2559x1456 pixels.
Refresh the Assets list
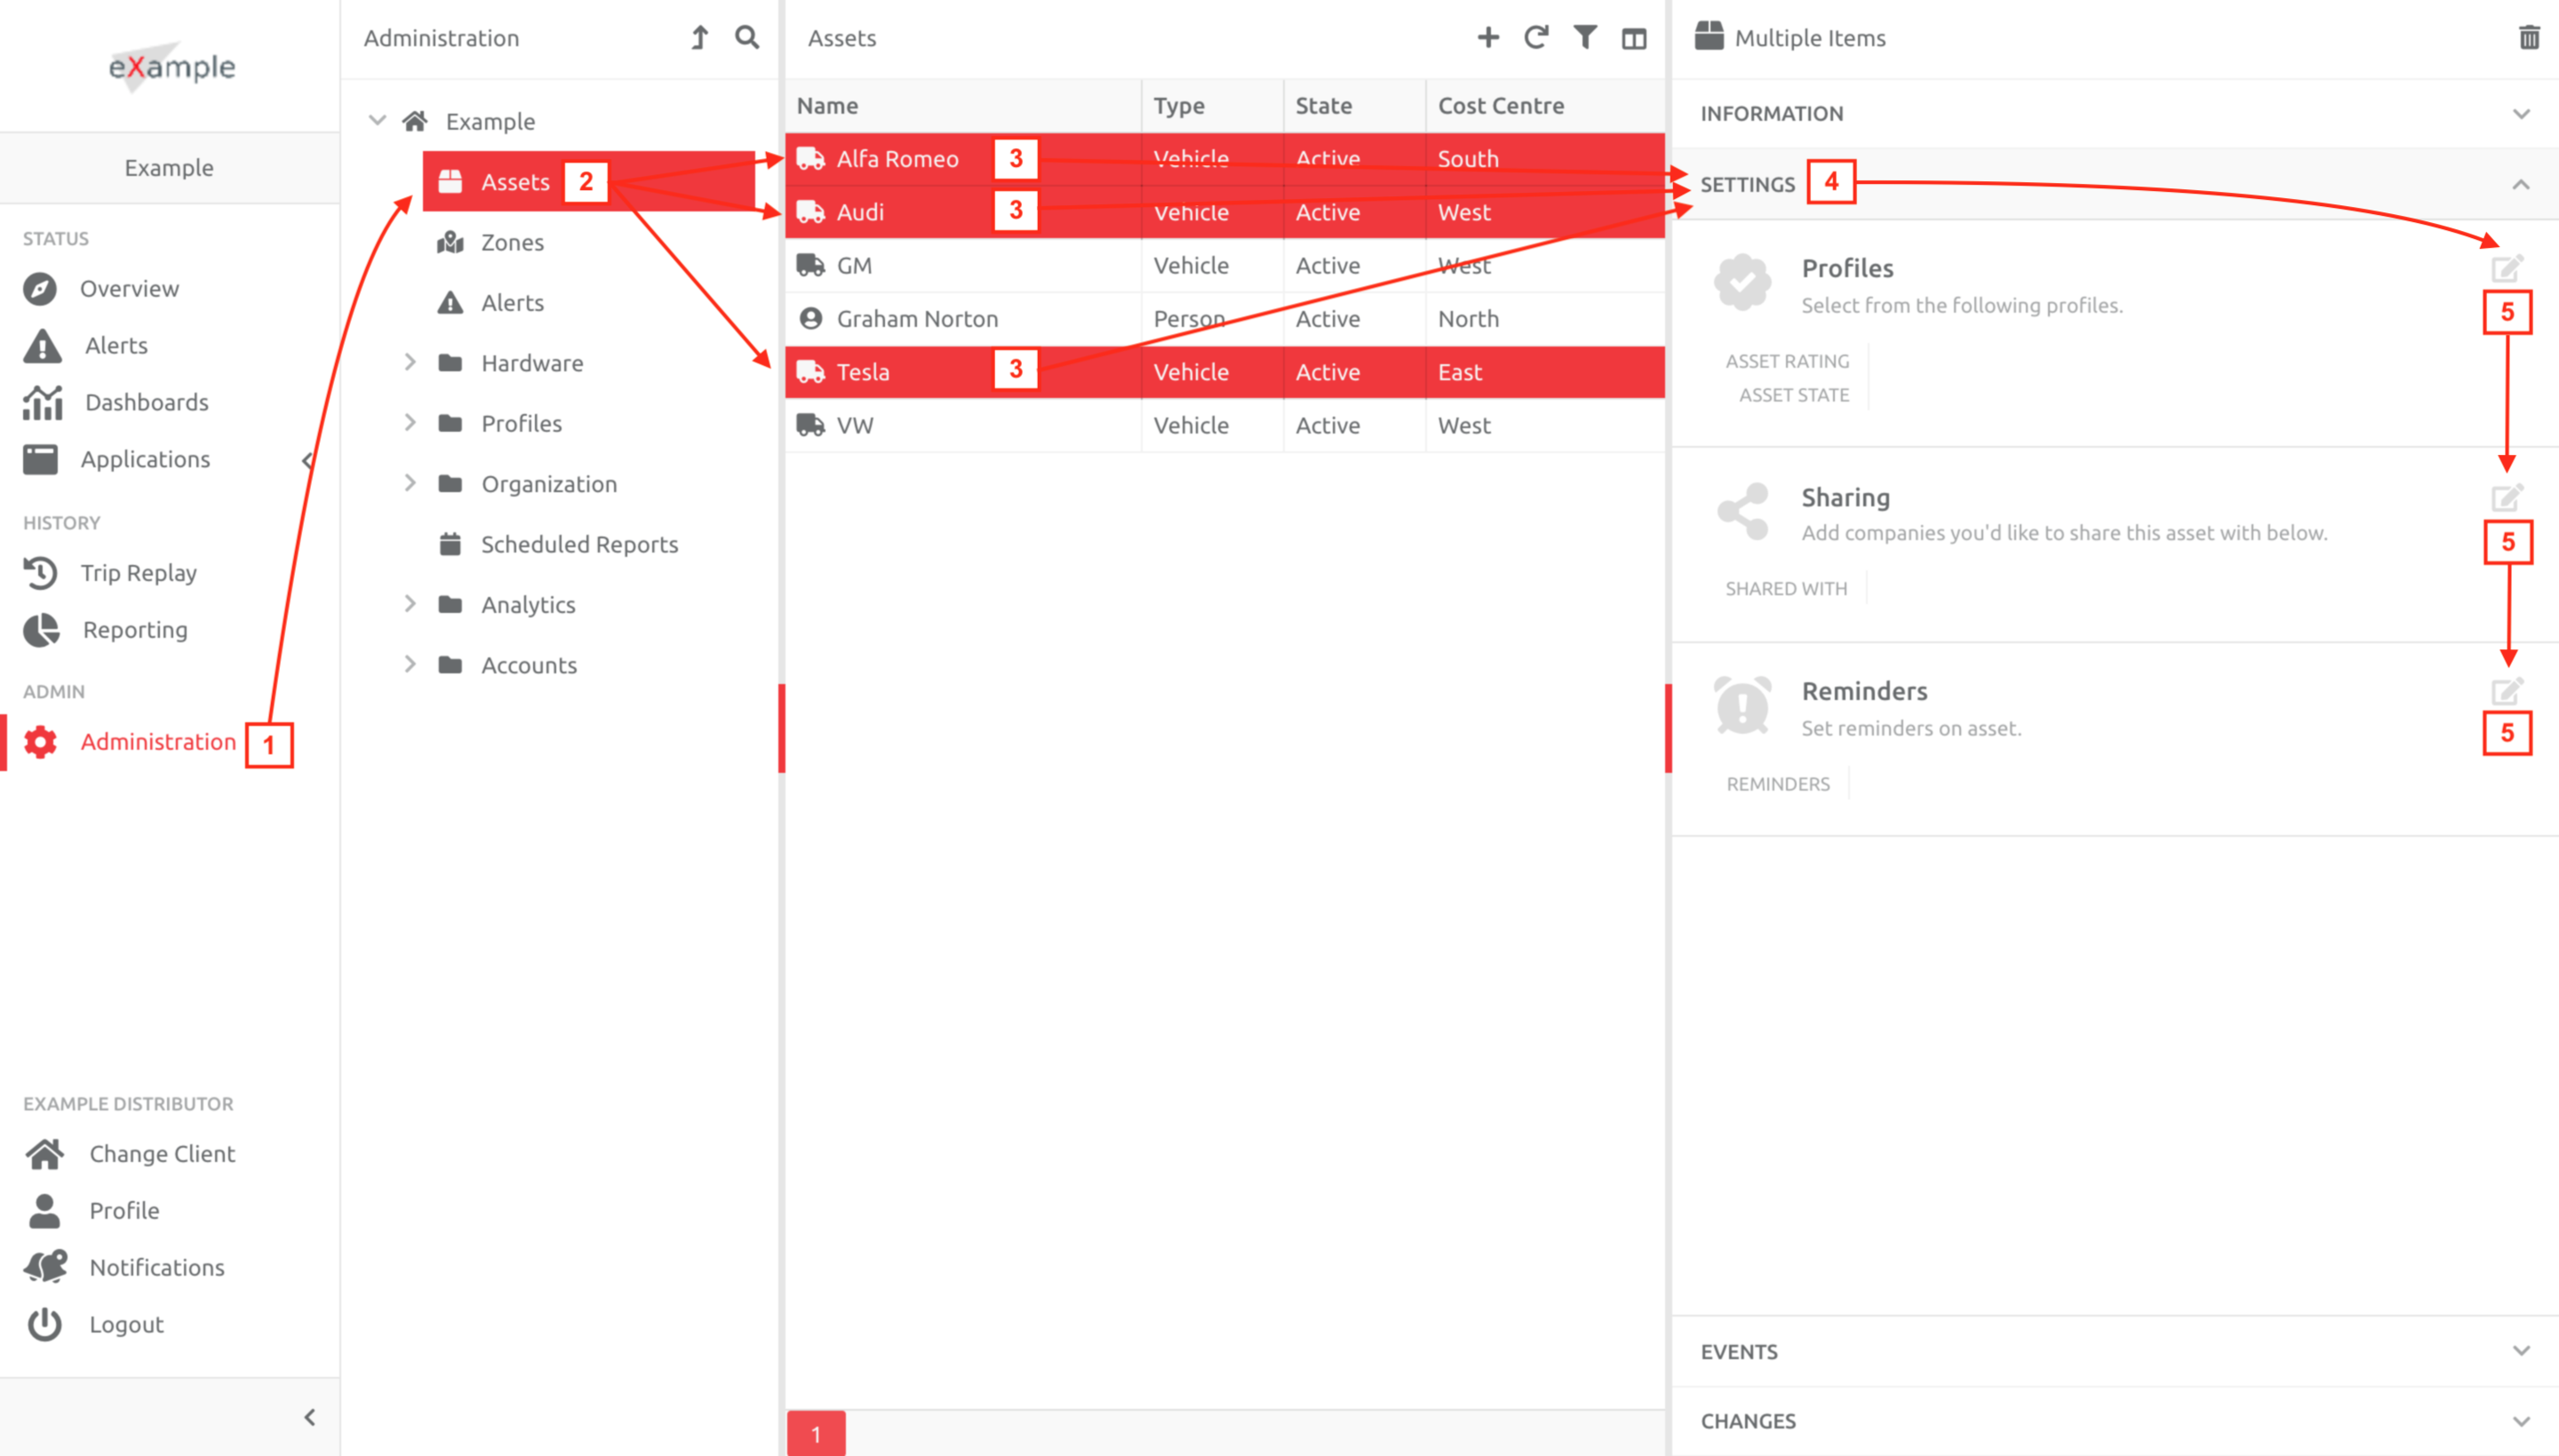(x=1536, y=38)
